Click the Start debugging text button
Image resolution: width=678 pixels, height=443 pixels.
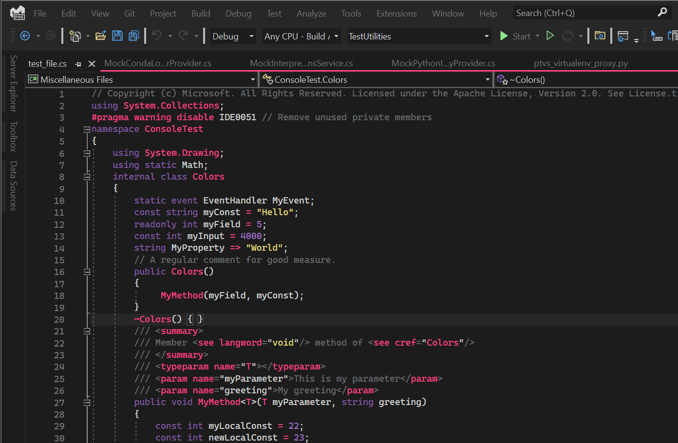pos(521,36)
